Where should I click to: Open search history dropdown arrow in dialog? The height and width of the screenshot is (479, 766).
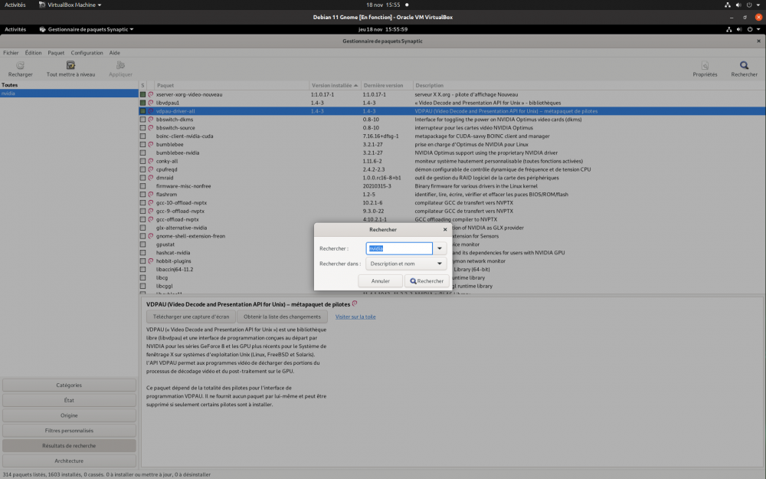440,248
